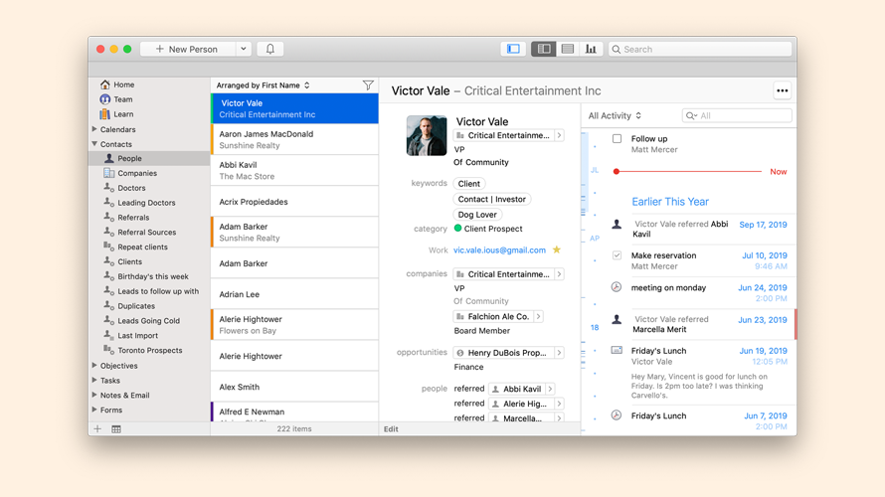Screen dimensions: 885x497
Task: Click the Sep 17, 2019 date
Action: pyautogui.click(x=763, y=225)
